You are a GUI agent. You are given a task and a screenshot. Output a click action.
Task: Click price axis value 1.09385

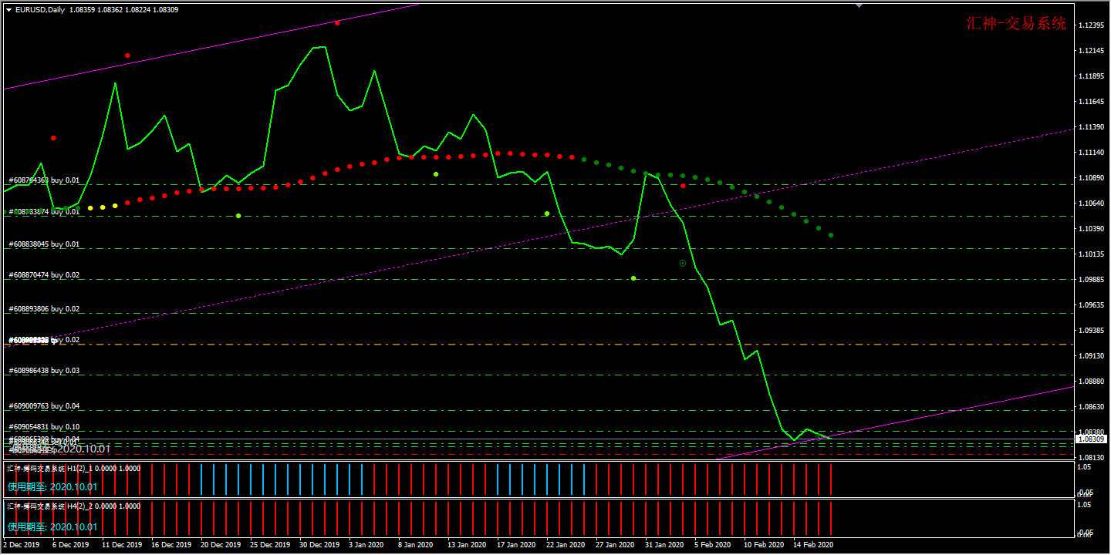[x=1091, y=331]
